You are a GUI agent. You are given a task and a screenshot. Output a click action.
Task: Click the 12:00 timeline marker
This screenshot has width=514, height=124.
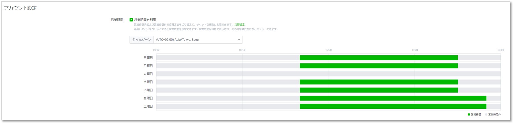[328, 50]
